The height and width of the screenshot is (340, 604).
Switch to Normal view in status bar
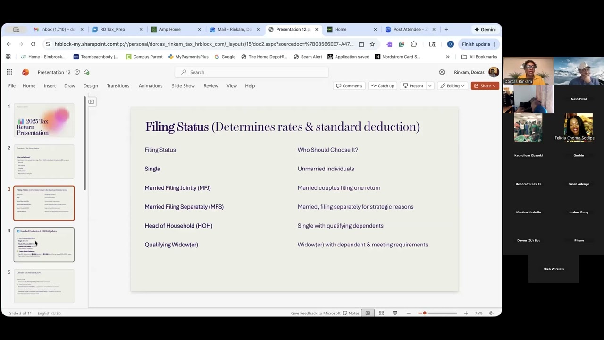coord(368,313)
